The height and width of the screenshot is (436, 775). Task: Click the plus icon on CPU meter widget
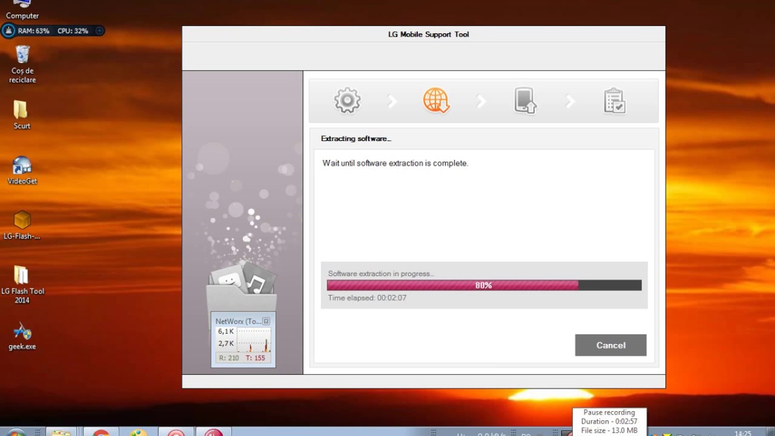[99, 30]
